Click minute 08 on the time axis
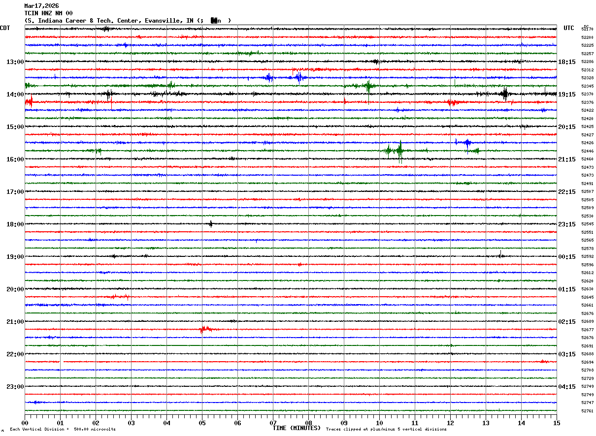Image resolution: width=596 pixels, height=436 pixels. 308,423
